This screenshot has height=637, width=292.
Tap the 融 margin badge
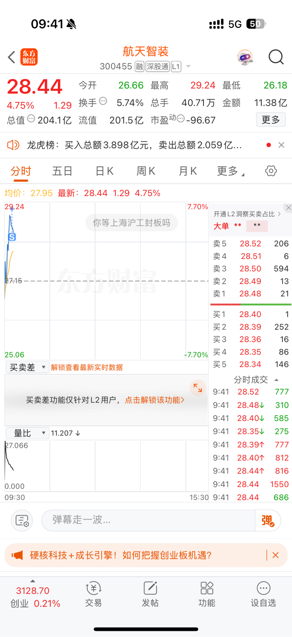139,67
